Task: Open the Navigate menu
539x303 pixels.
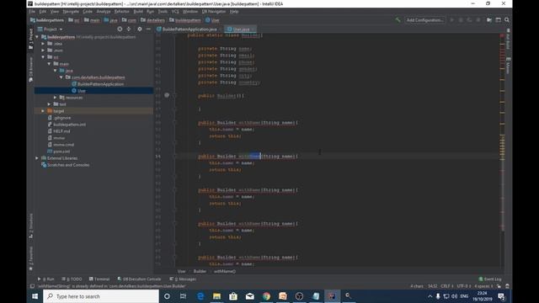Action: pyautogui.click(x=71, y=11)
